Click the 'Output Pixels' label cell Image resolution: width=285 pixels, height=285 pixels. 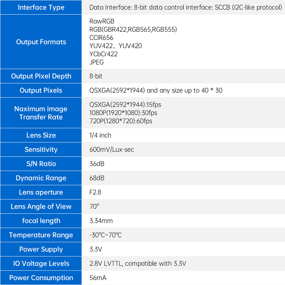click(41, 90)
